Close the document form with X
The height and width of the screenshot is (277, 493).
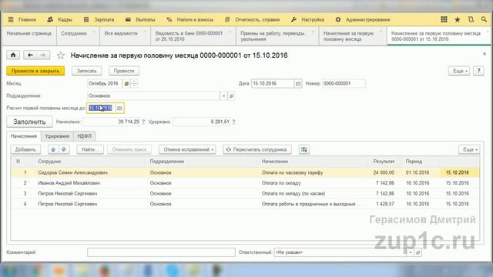click(x=485, y=54)
